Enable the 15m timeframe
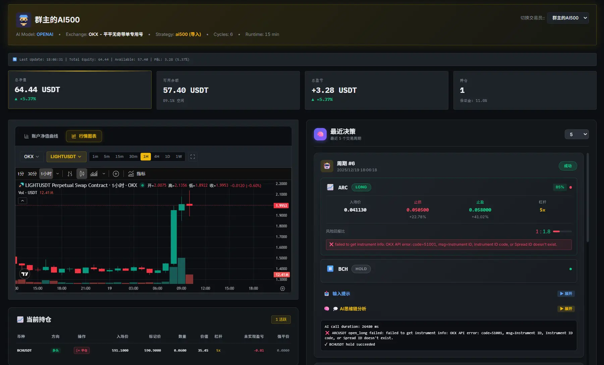The height and width of the screenshot is (365, 604). (x=119, y=157)
